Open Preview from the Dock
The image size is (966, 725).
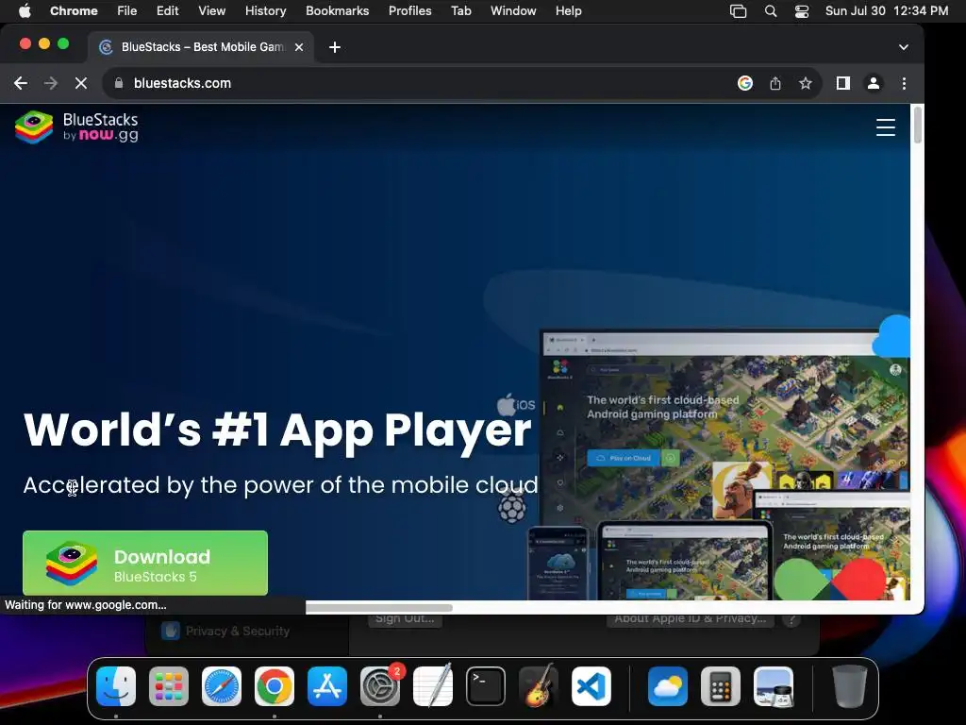(x=774, y=686)
